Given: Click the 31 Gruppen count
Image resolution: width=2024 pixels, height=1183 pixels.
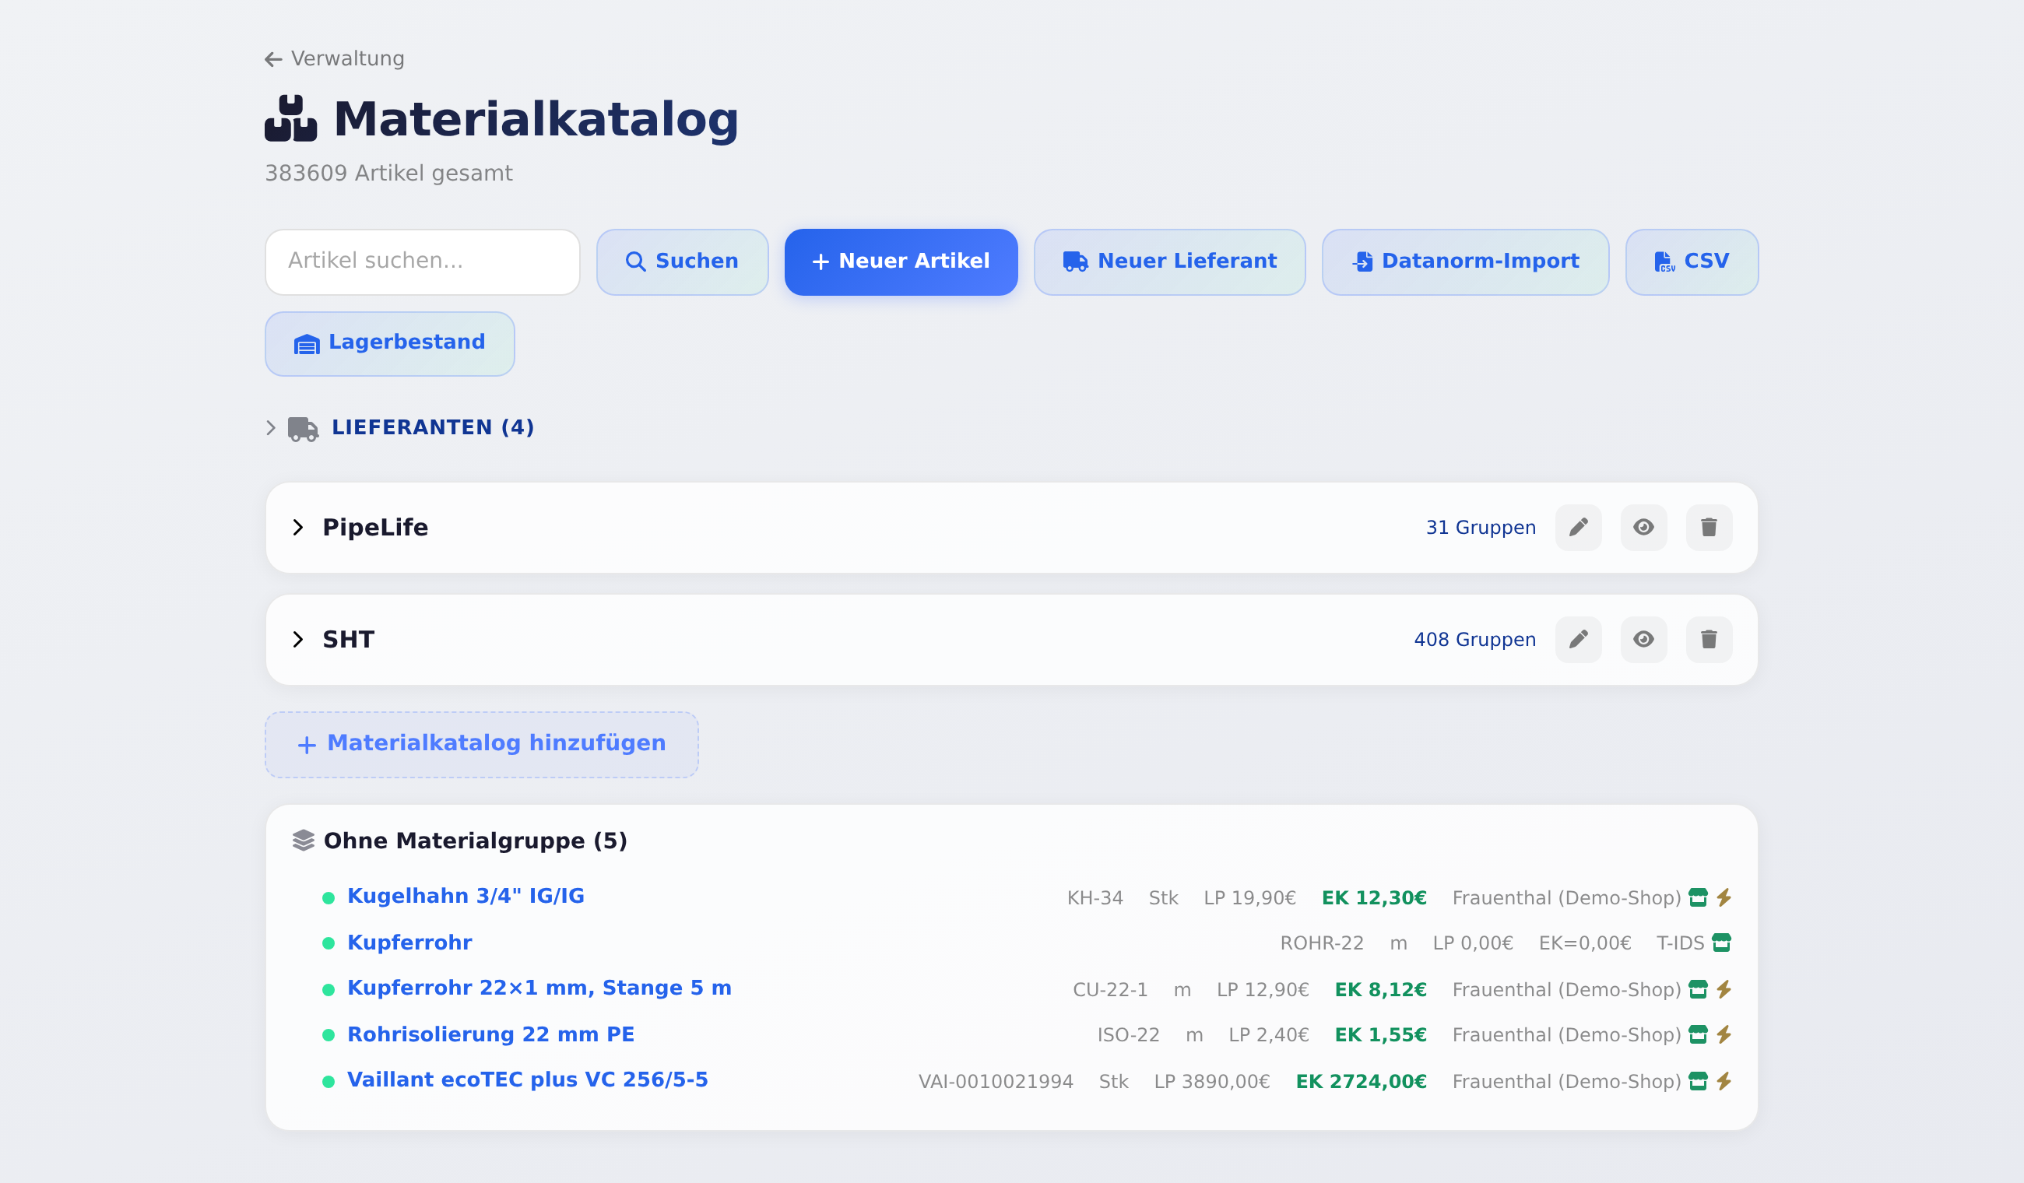Looking at the screenshot, I should point(1481,528).
